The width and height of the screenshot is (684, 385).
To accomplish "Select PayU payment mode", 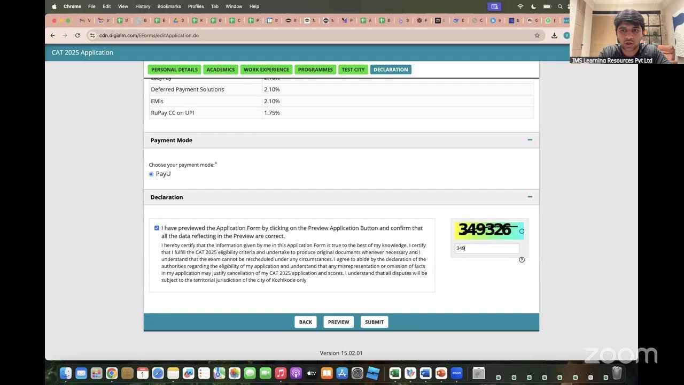I will coord(151,174).
